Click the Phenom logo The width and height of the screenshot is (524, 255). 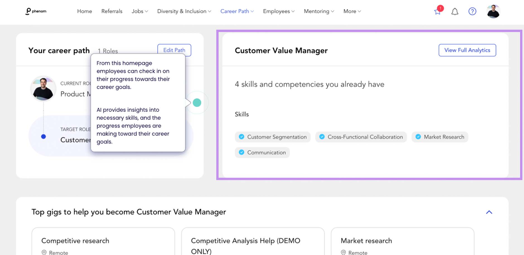pyautogui.click(x=36, y=11)
